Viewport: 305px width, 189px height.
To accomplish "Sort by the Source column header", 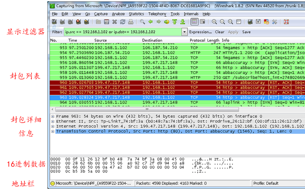I will [x=101, y=40].
